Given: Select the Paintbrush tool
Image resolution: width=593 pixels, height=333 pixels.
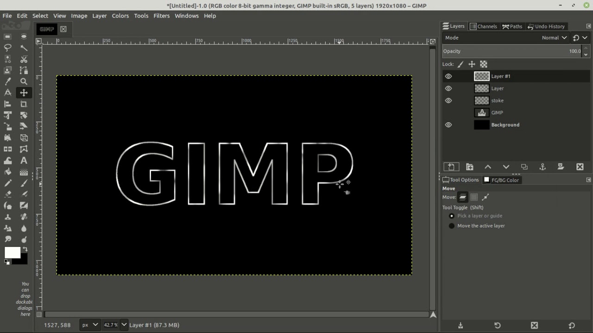Looking at the screenshot, I should pyautogui.click(x=24, y=183).
